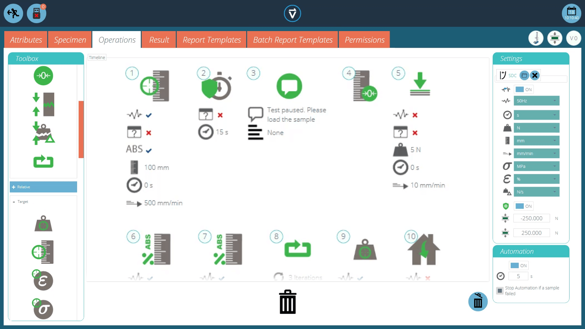Toggle operation 5 question prompt cross
This screenshot has width=585, height=329.
415,133
